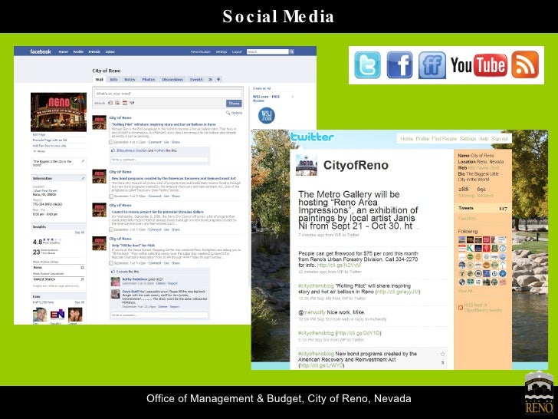
Task: Click the blue Twitter bird icon
Action: coord(367,64)
